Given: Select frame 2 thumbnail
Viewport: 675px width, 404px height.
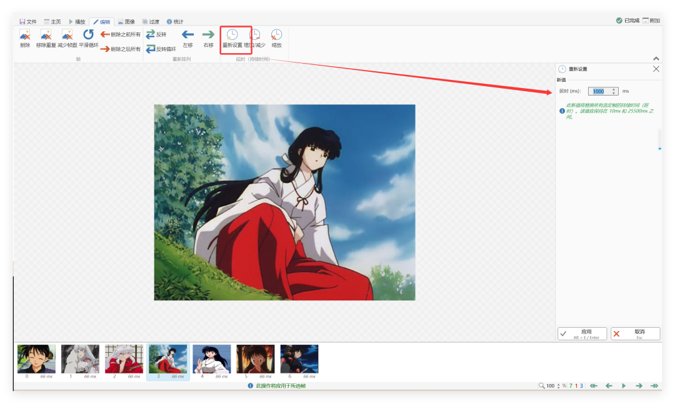Looking at the screenshot, I should point(124,359).
